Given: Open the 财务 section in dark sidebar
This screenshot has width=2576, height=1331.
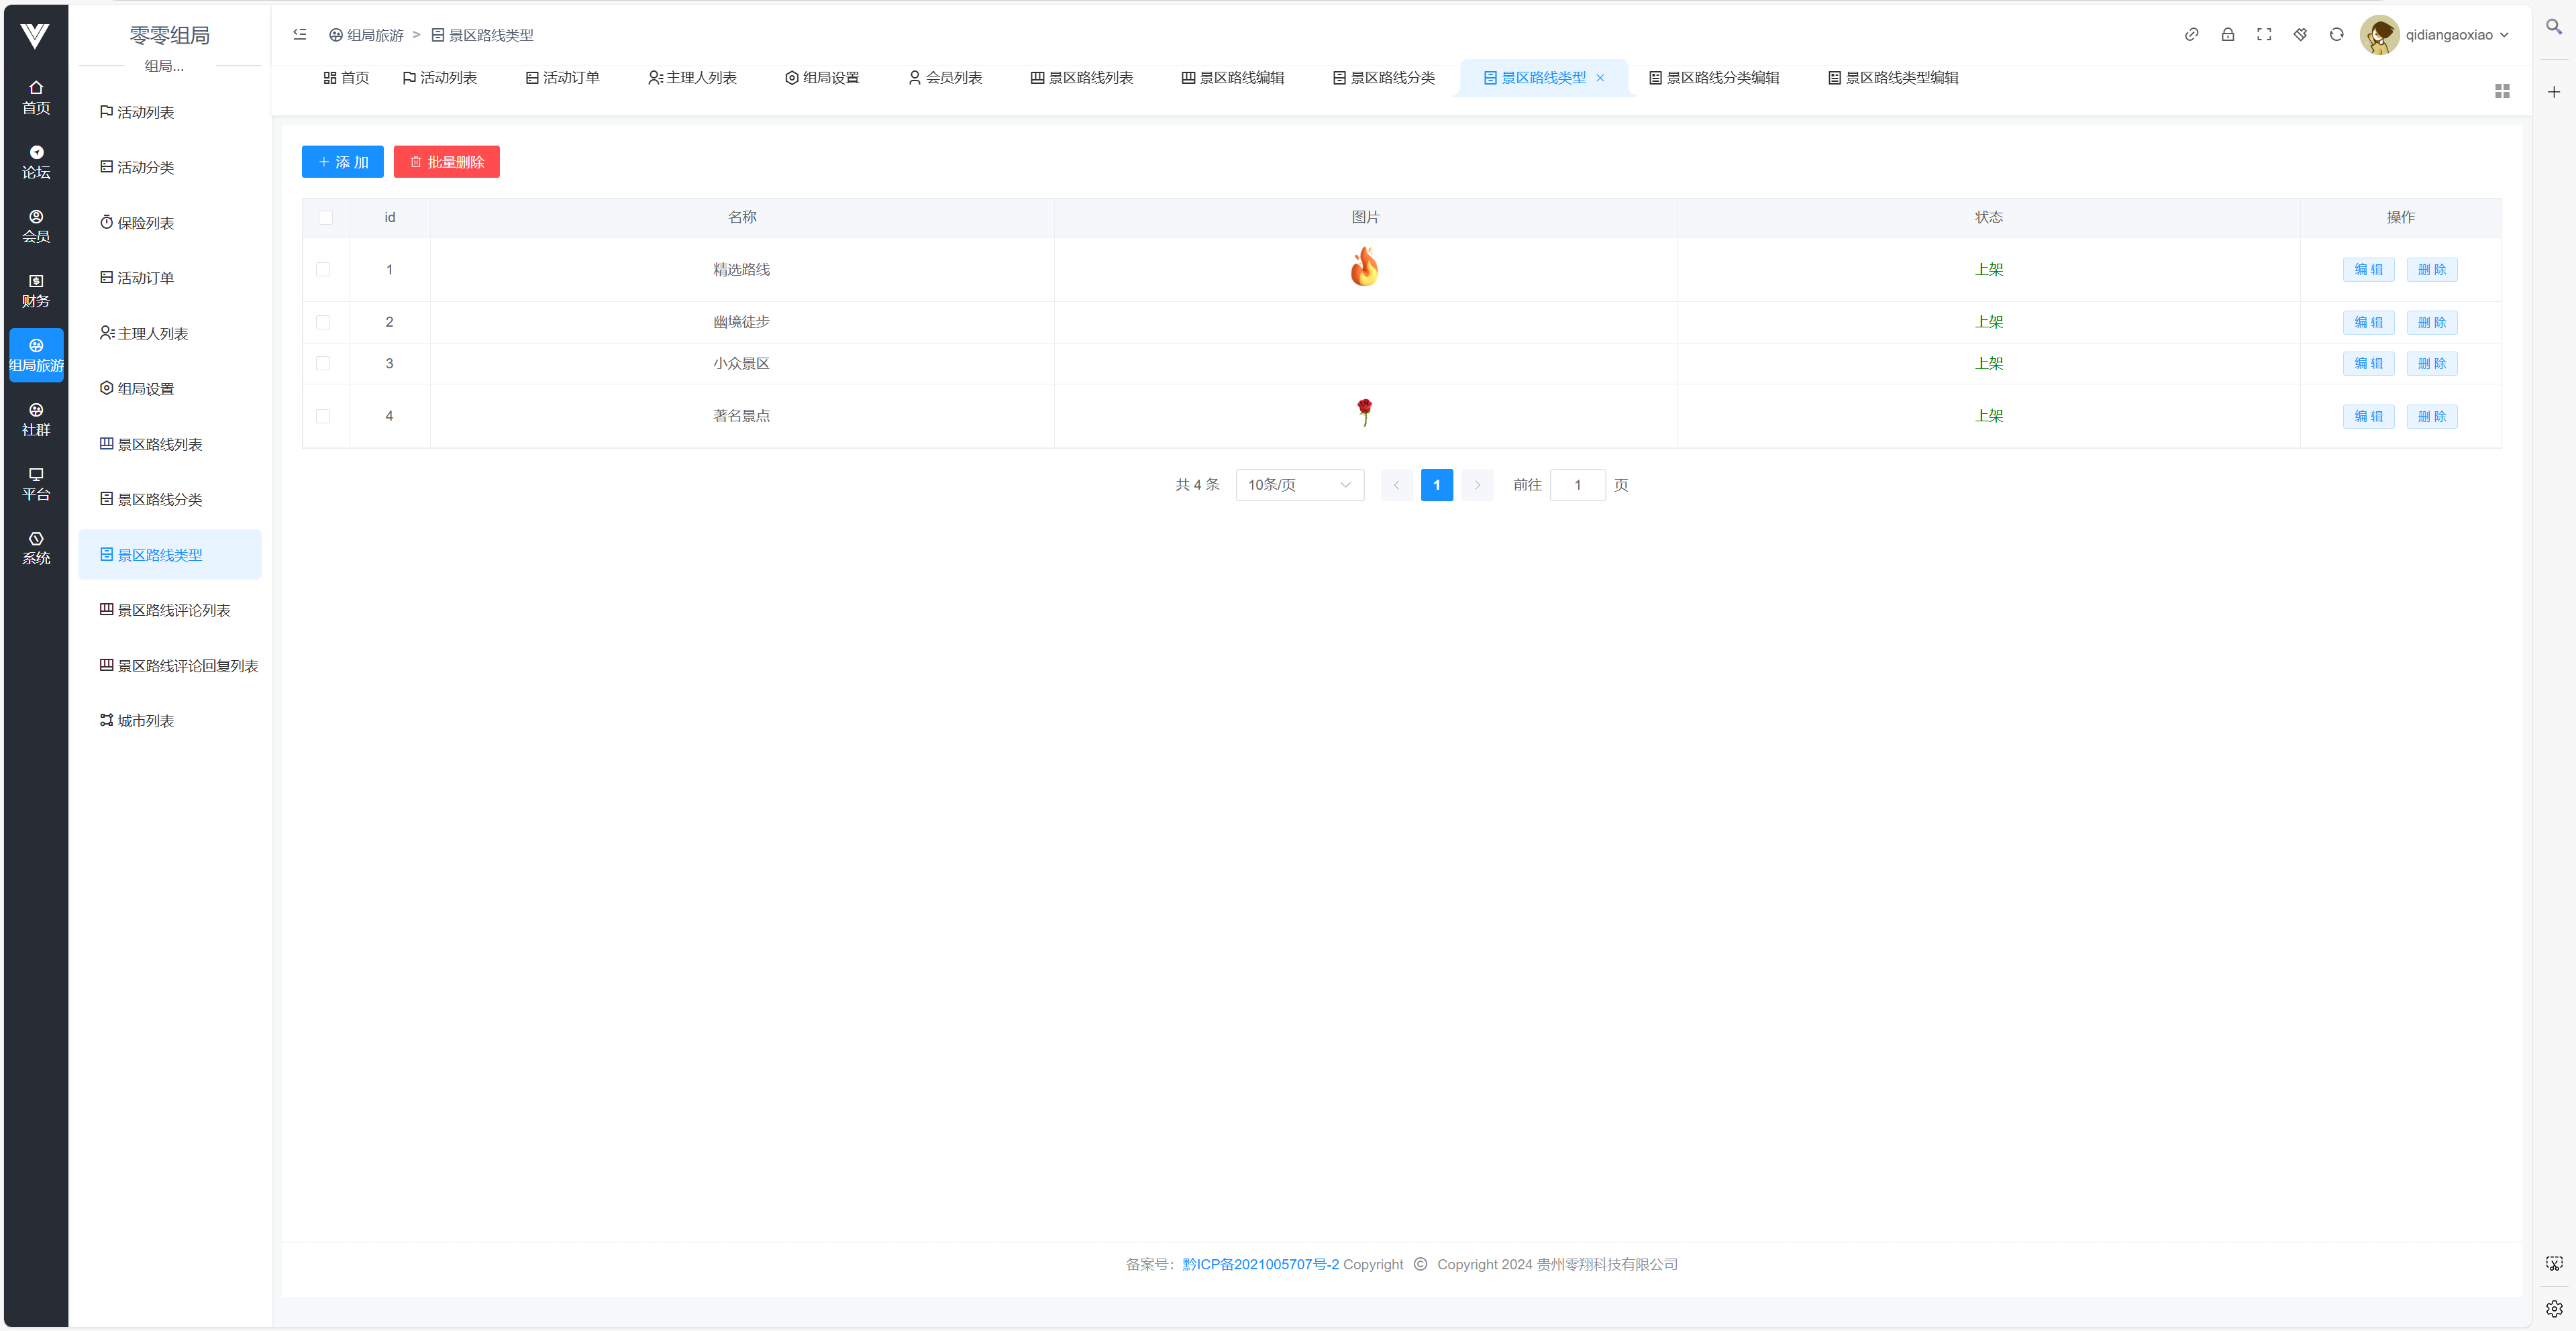Looking at the screenshot, I should coord(36,290).
